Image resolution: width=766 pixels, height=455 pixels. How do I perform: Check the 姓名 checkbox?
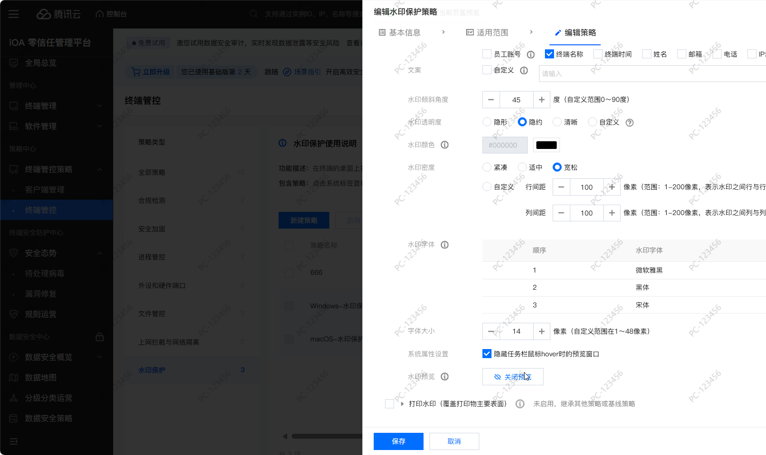647,54
